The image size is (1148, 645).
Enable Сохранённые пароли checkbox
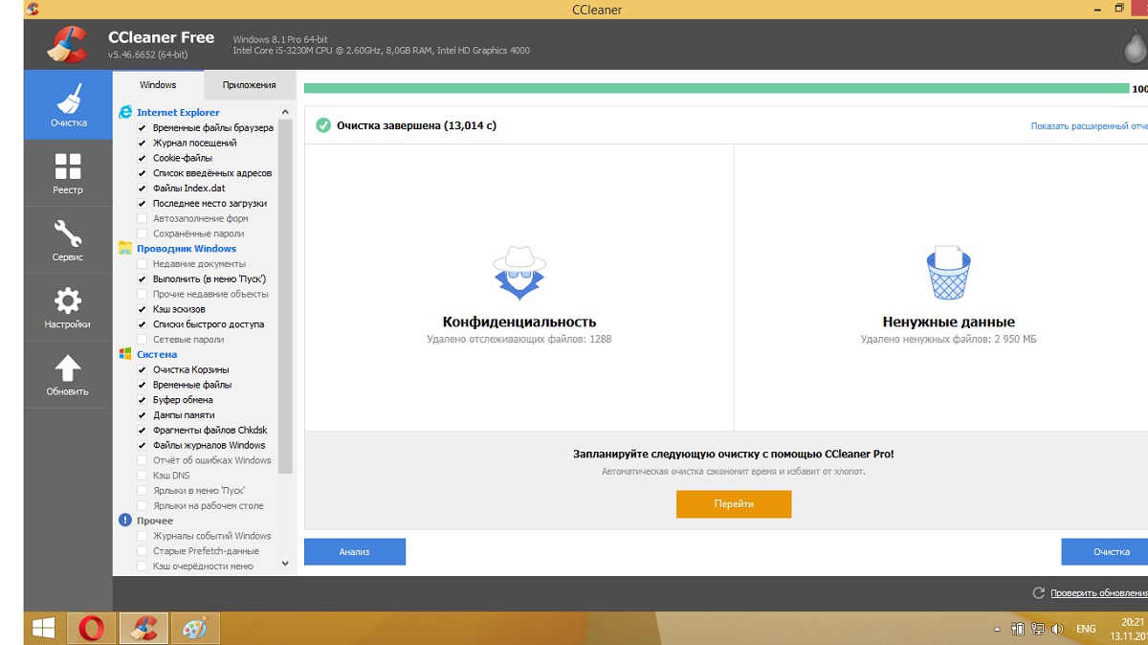pos(143,234)
